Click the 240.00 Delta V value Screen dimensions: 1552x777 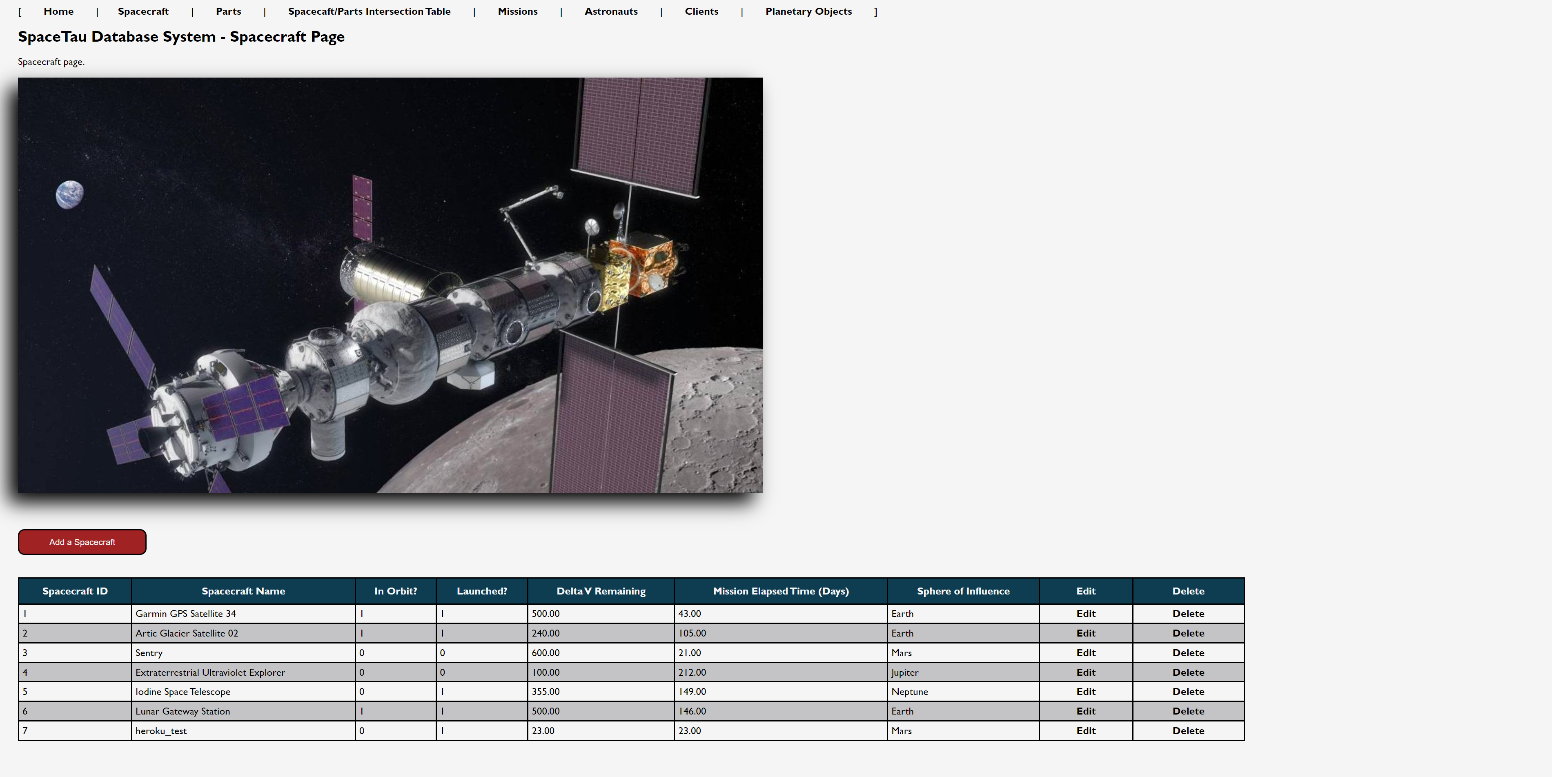[x=601, y=633]
